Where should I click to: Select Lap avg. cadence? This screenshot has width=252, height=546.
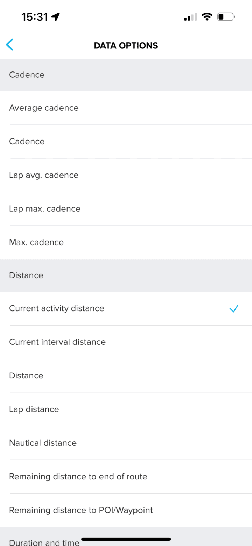tap(44, 175)
